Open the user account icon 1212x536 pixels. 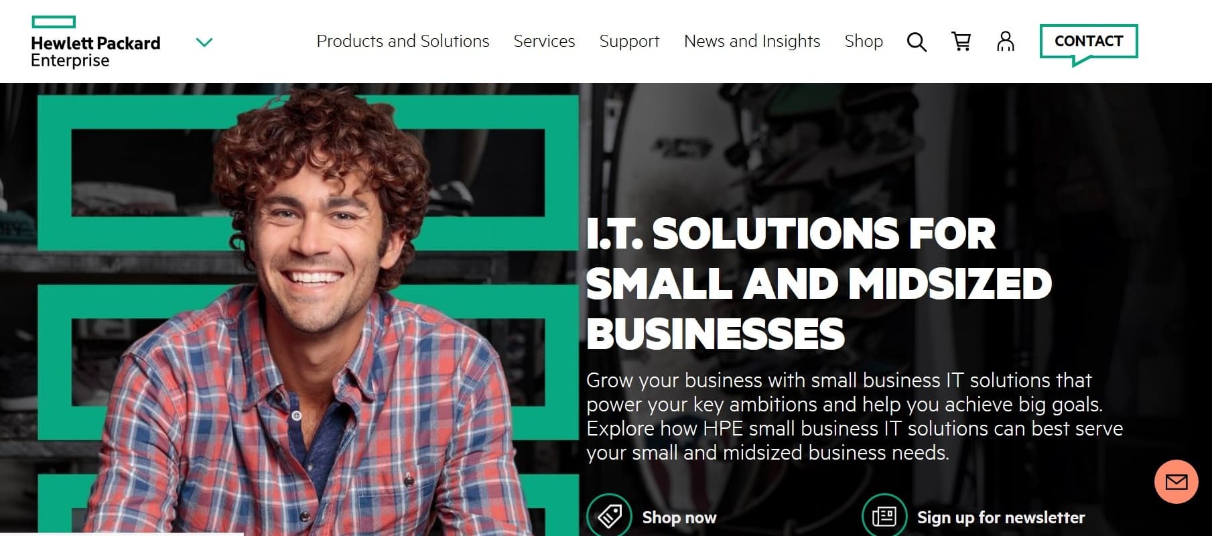pyautogui.click(x=1006, y=42)
